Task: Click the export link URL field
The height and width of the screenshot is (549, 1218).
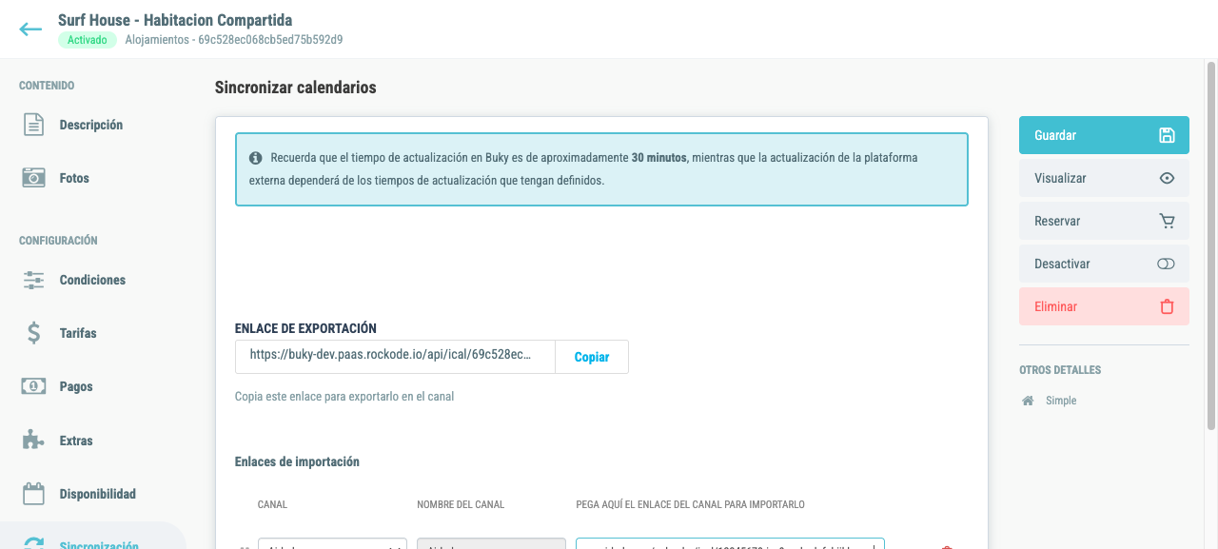Action: [395, 357]
